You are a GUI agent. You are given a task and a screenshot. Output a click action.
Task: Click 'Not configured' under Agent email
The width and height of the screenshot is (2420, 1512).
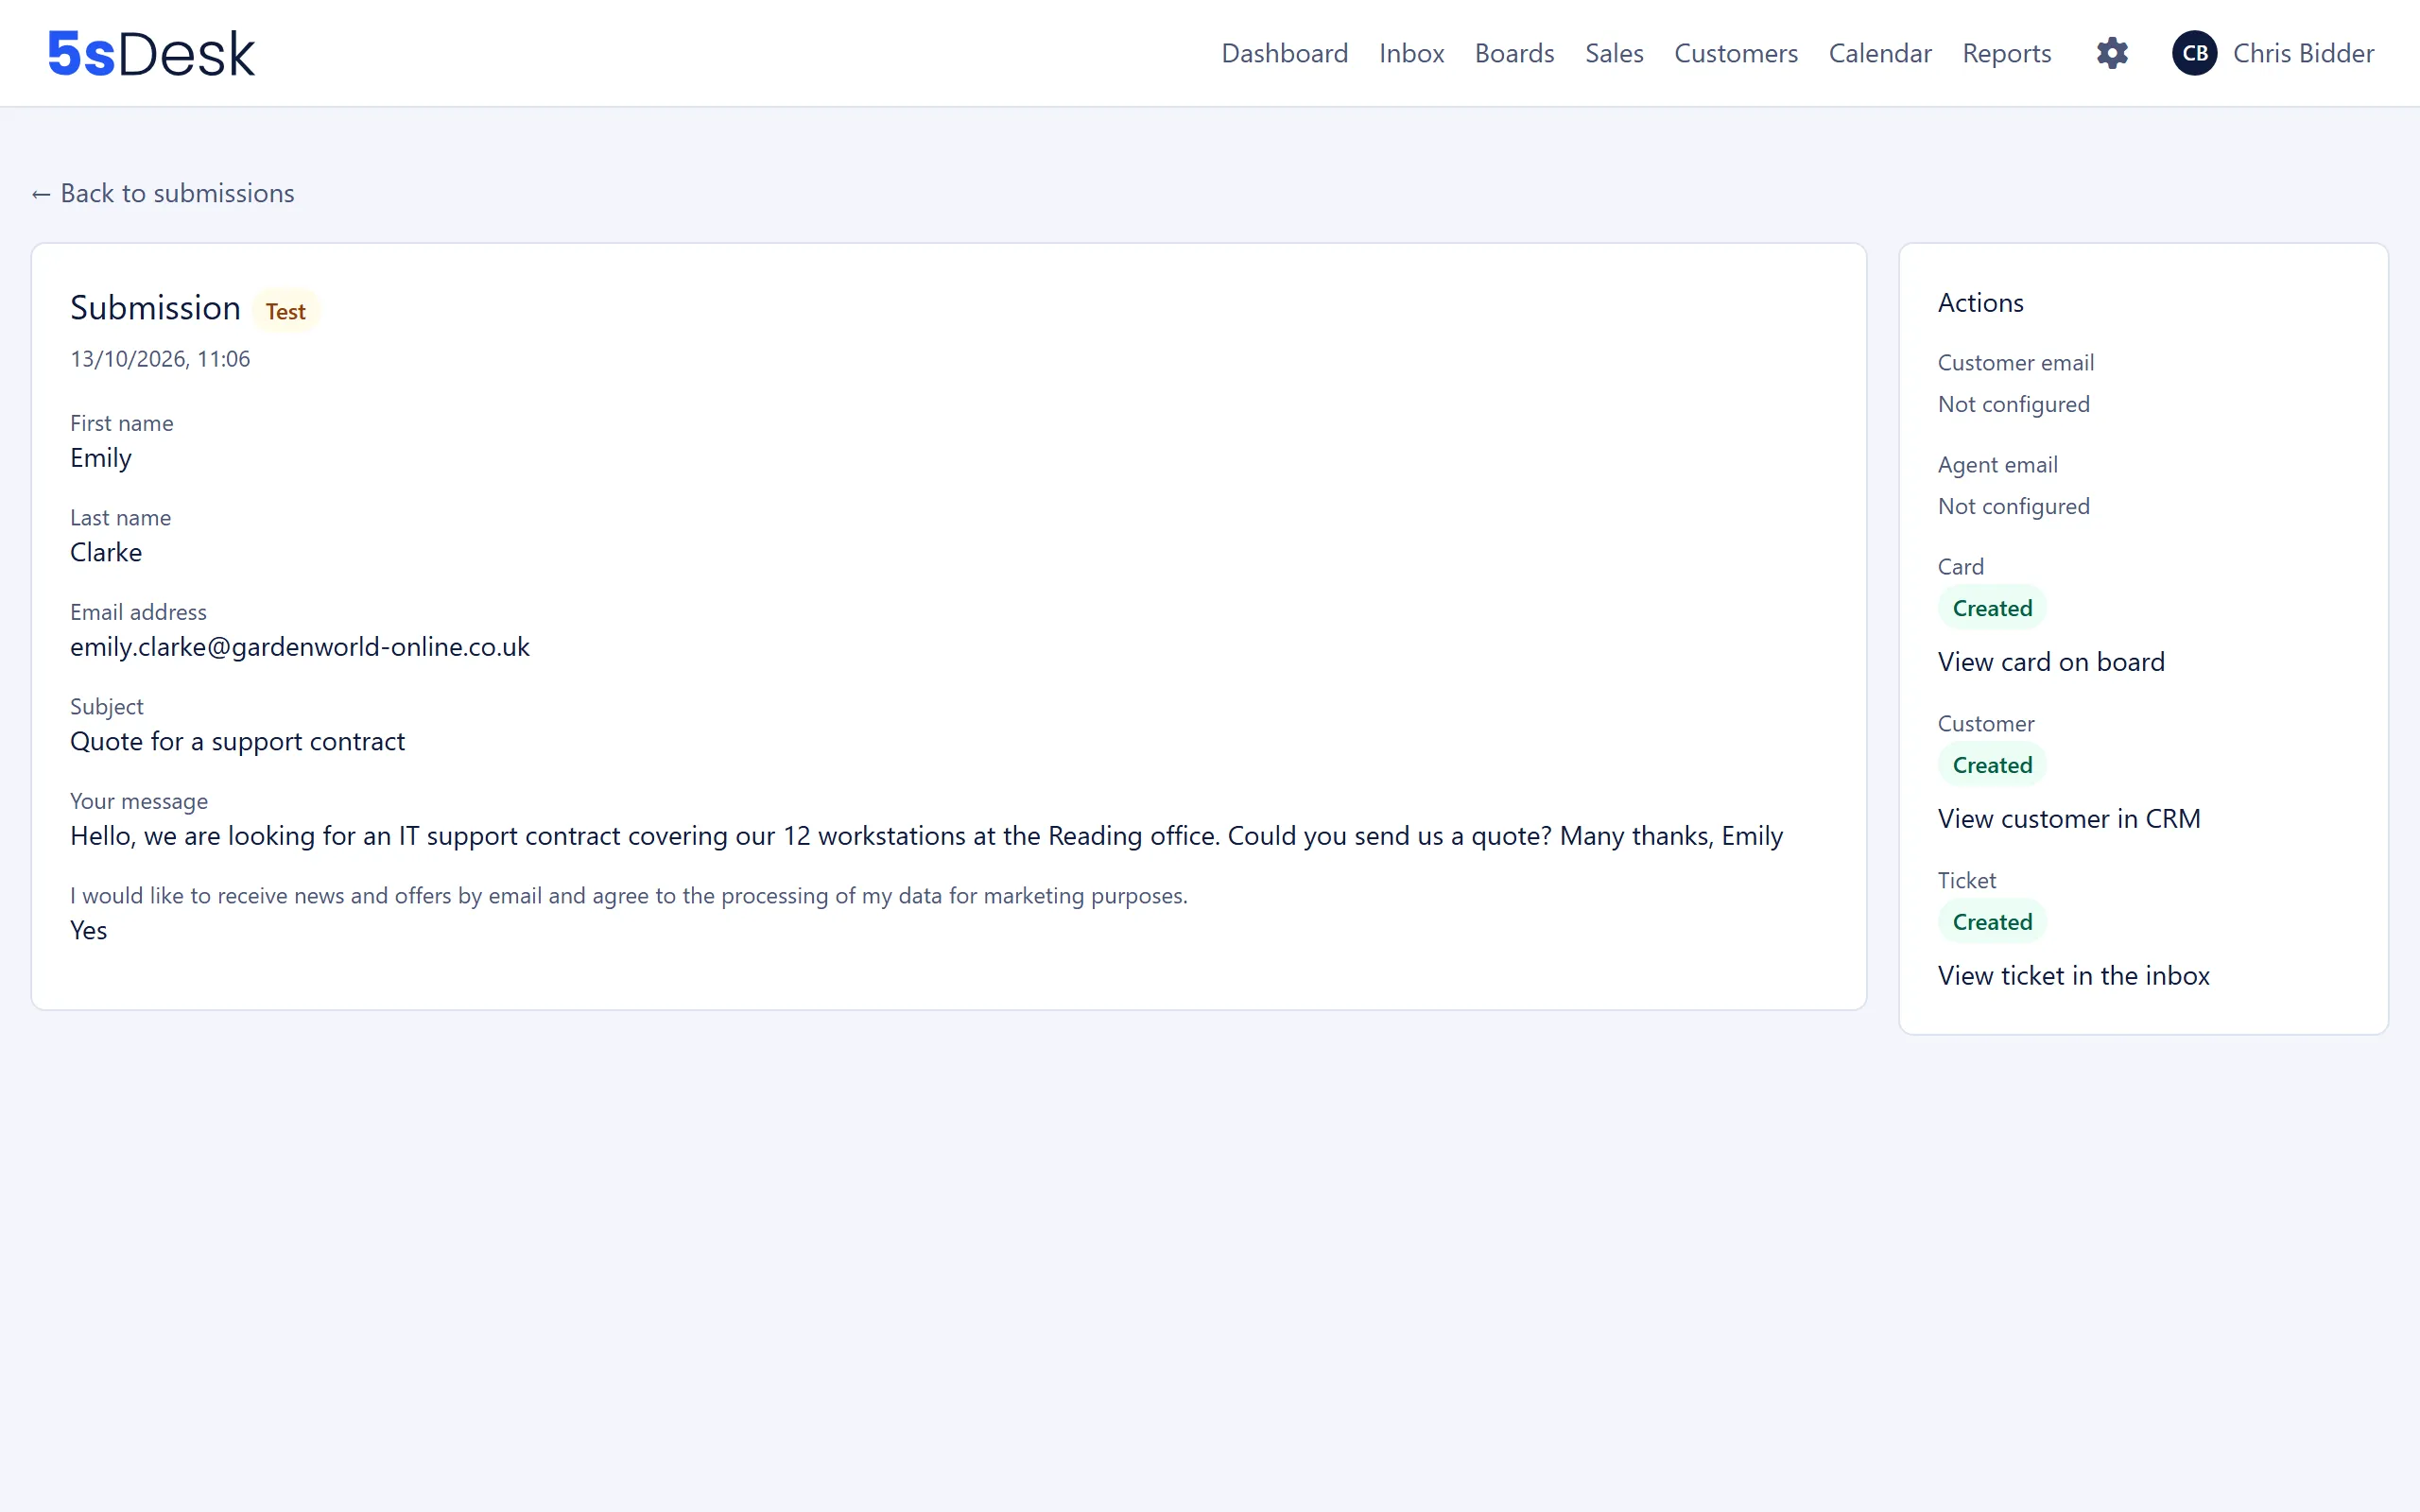2013,506
